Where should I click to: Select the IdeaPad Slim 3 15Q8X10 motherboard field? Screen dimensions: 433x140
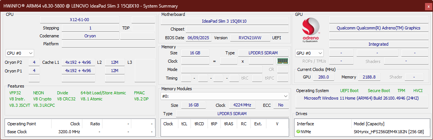tap(224, 21)
